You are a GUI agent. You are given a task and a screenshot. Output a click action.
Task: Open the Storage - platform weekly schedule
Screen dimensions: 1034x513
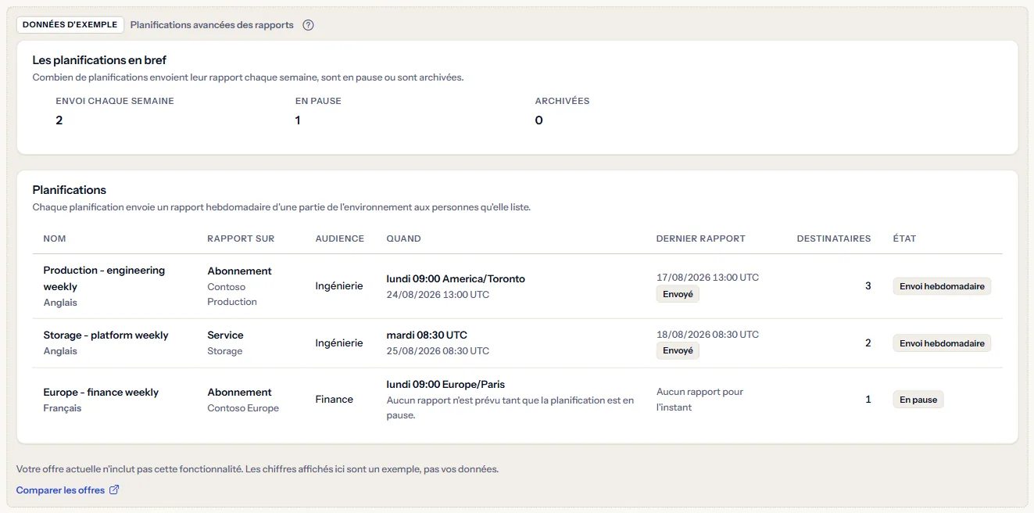[106, 335]
